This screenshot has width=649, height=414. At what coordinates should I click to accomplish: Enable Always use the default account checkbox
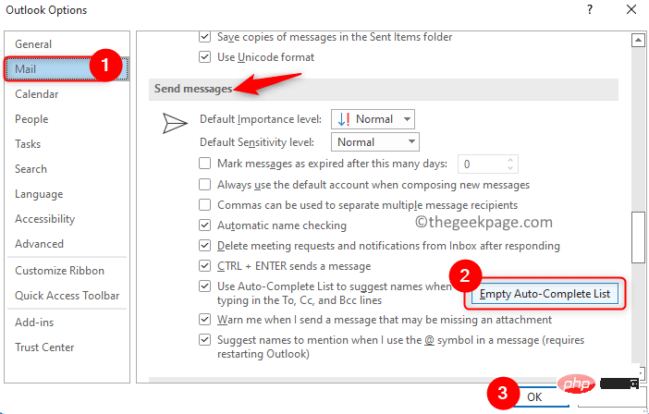click(204, 185)
